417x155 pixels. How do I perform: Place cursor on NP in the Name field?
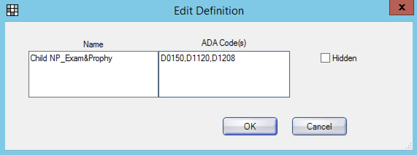55,58
